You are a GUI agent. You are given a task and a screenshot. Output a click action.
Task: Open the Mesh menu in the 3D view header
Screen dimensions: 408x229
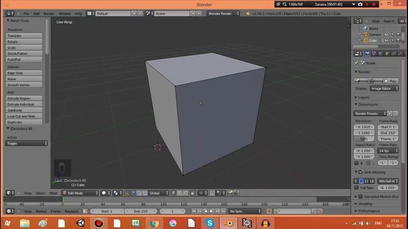[54, 193]
